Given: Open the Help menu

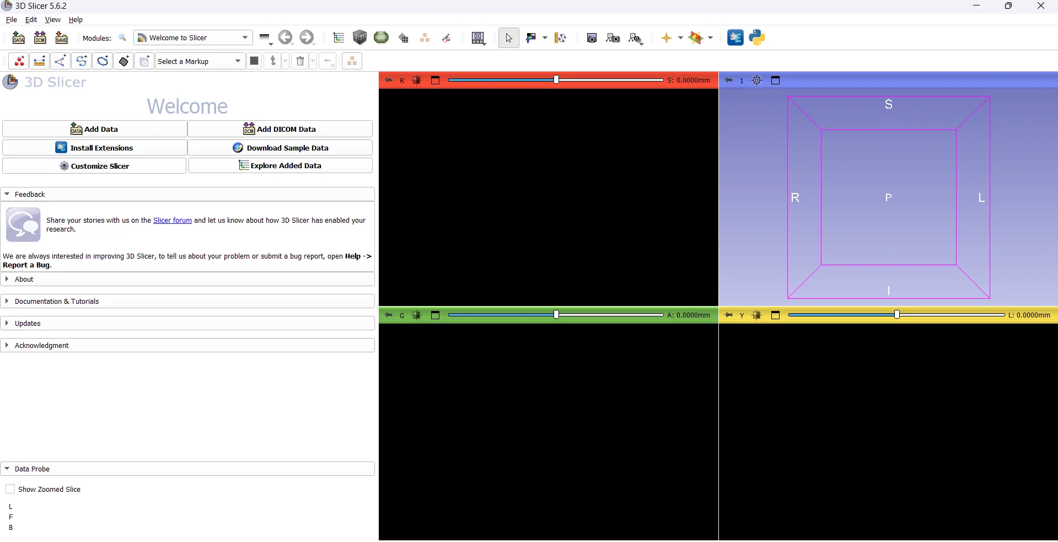Looking at the screenshot, I should pos(76,19).
